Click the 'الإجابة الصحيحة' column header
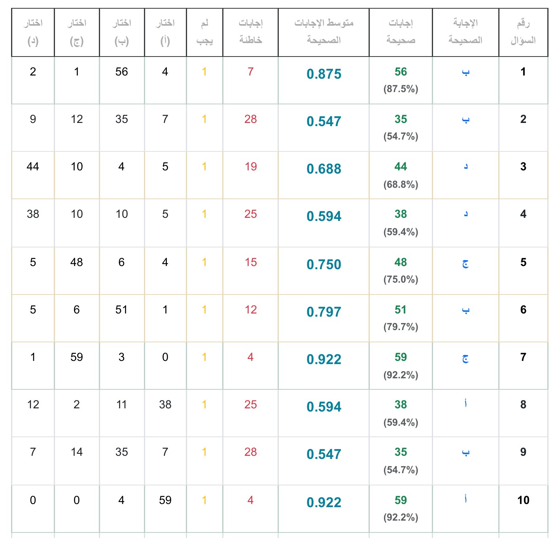Image resolution: width=558 pixels, height=538 pixels. point(465,32)
